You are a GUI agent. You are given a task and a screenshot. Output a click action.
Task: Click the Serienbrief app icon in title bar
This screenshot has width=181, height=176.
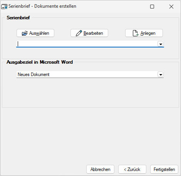4,7
